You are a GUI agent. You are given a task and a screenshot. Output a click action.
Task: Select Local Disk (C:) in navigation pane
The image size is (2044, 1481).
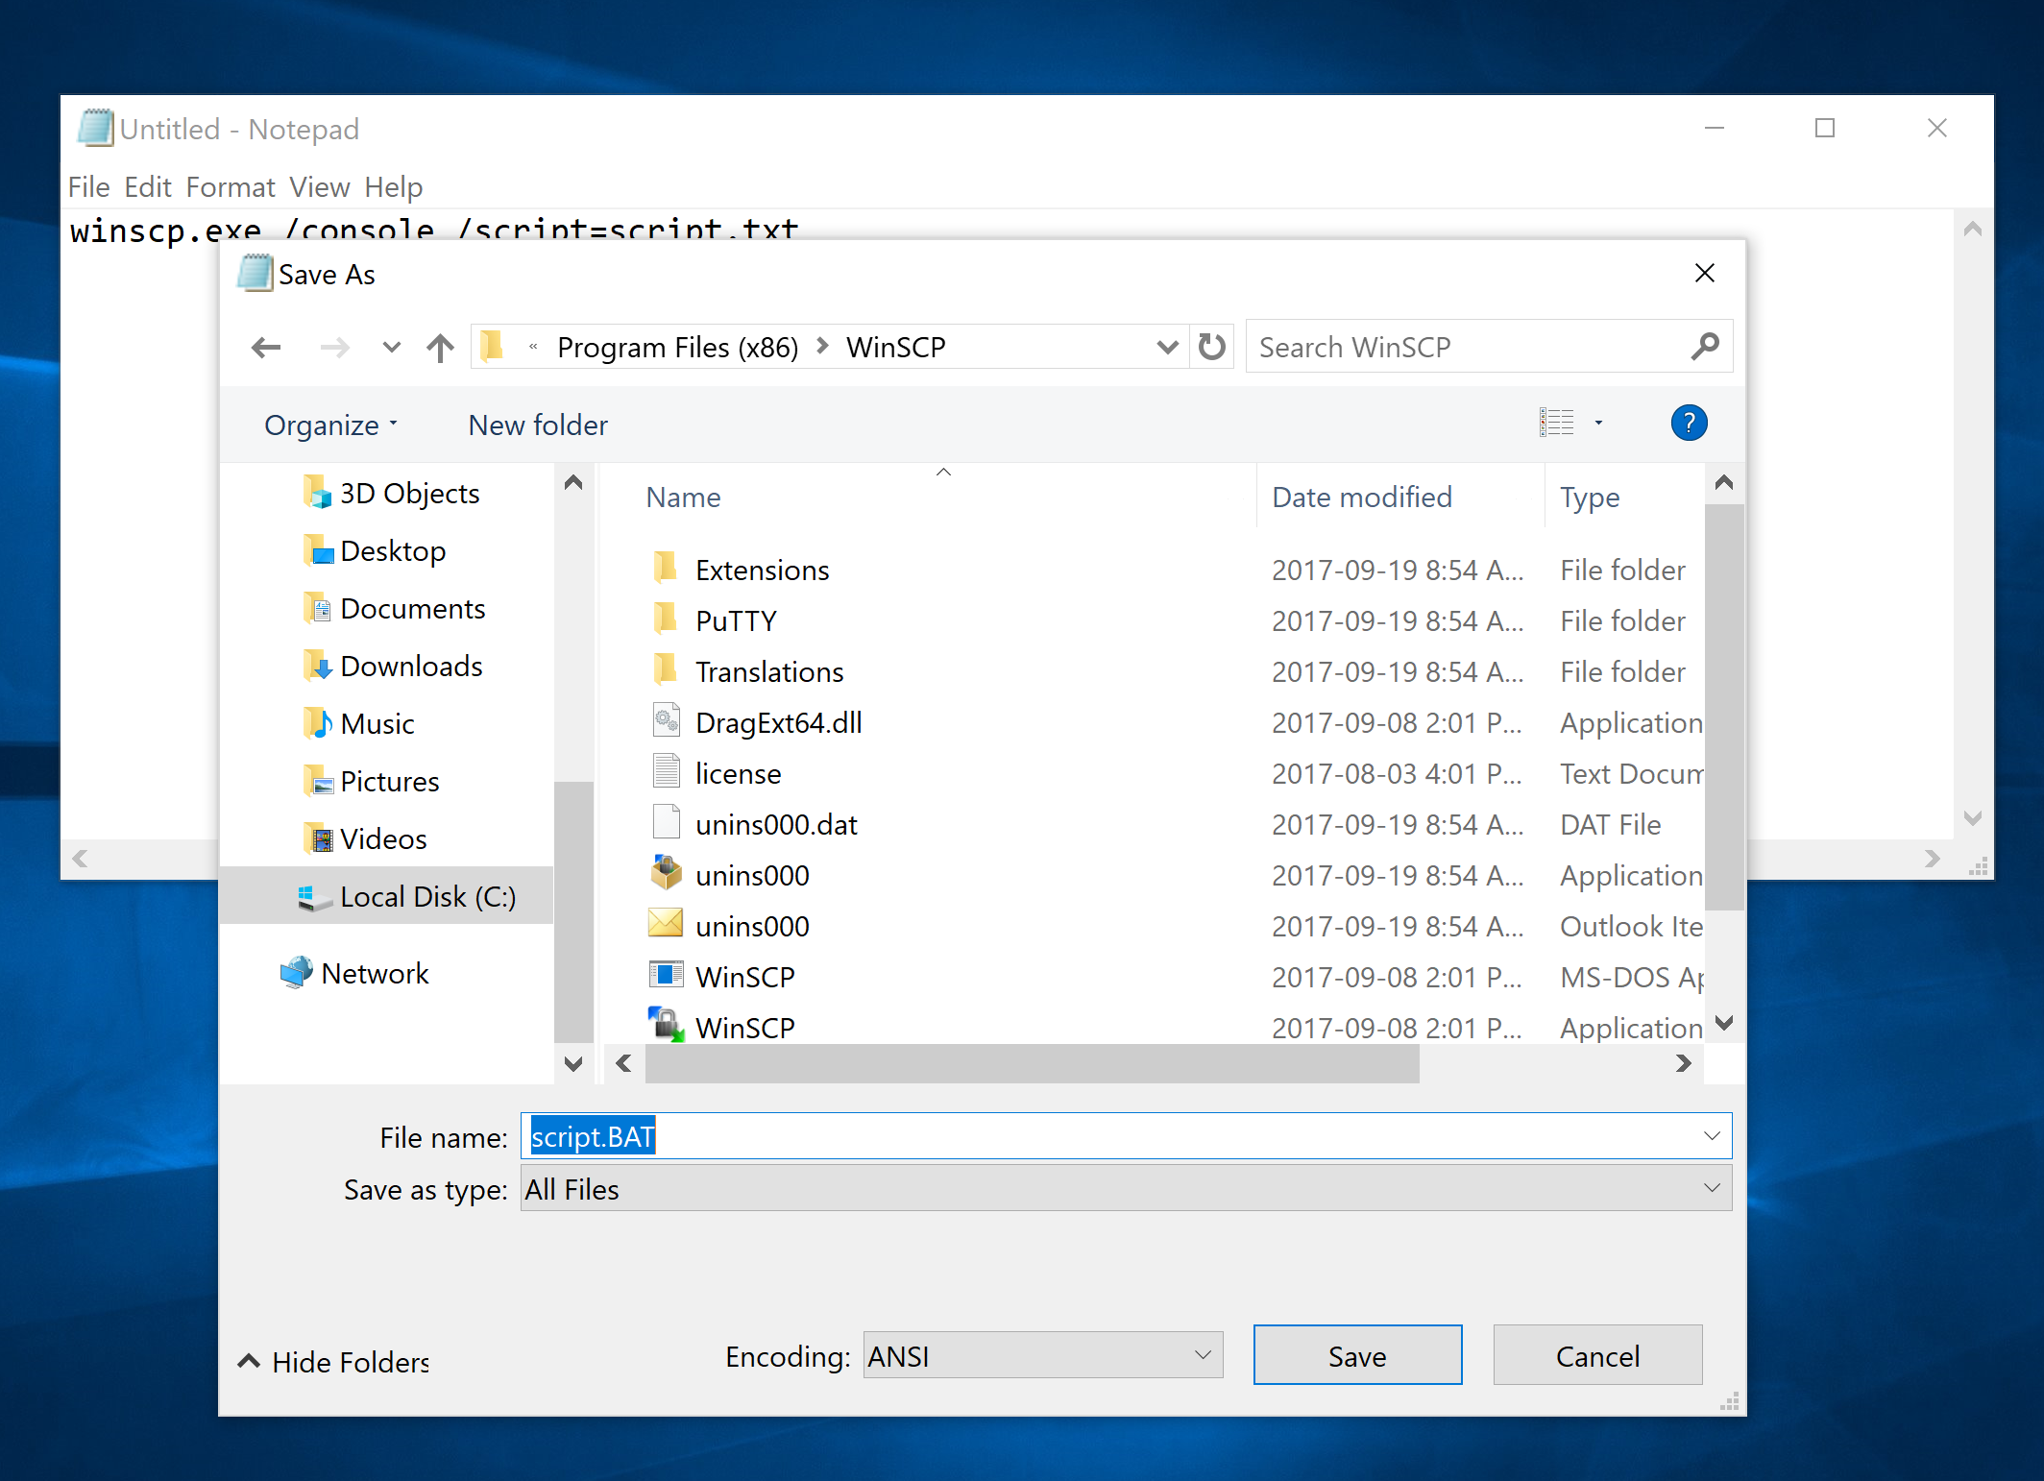tap(386, 896)
